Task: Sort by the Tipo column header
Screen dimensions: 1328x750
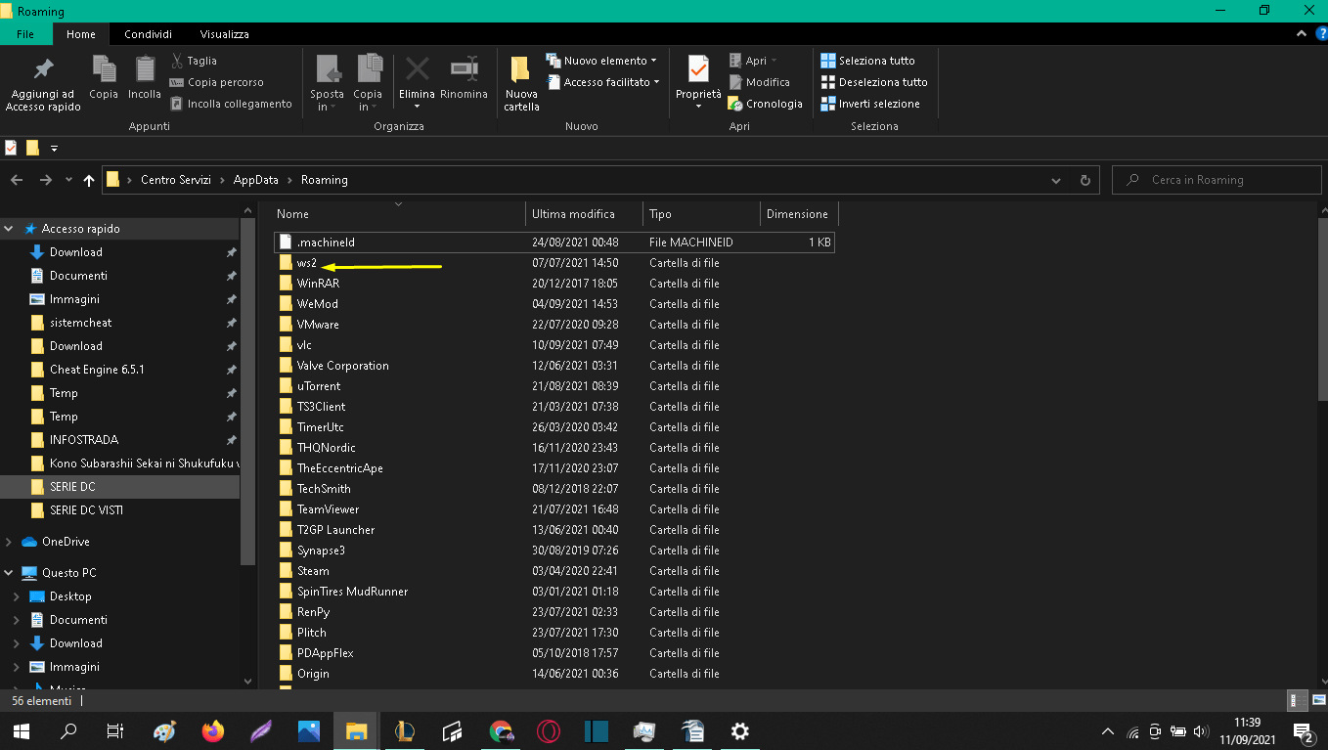Action: [702, 214]
